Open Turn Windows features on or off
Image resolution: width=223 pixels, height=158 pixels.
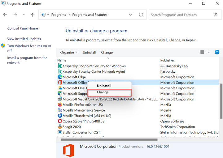click(29, 48)
